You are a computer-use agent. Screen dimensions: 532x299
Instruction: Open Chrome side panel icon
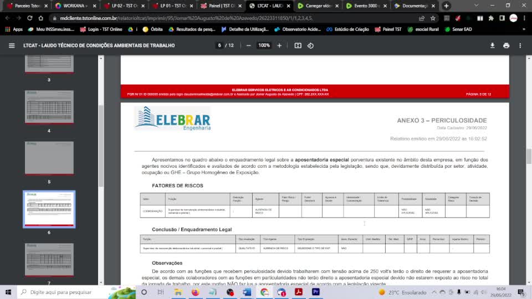[x=502, y=18]
